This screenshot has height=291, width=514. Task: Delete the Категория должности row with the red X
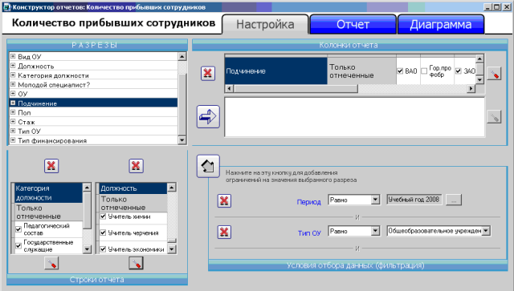[51, 166]
